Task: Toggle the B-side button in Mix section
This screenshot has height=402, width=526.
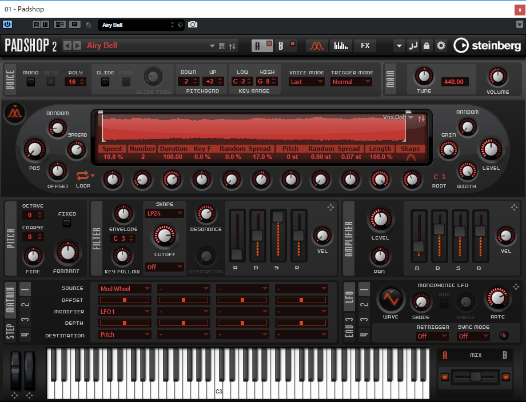Action: tap(506, 377)
